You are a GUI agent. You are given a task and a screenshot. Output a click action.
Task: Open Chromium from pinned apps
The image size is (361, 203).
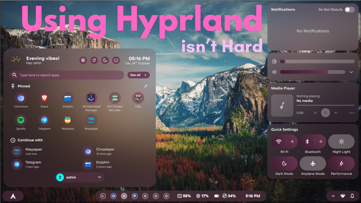pos(21,98)
